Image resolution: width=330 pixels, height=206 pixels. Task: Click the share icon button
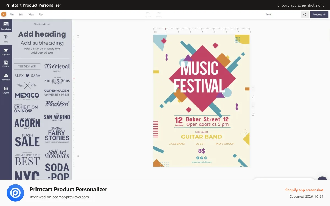pyautogui.click(x=305, y=15)
